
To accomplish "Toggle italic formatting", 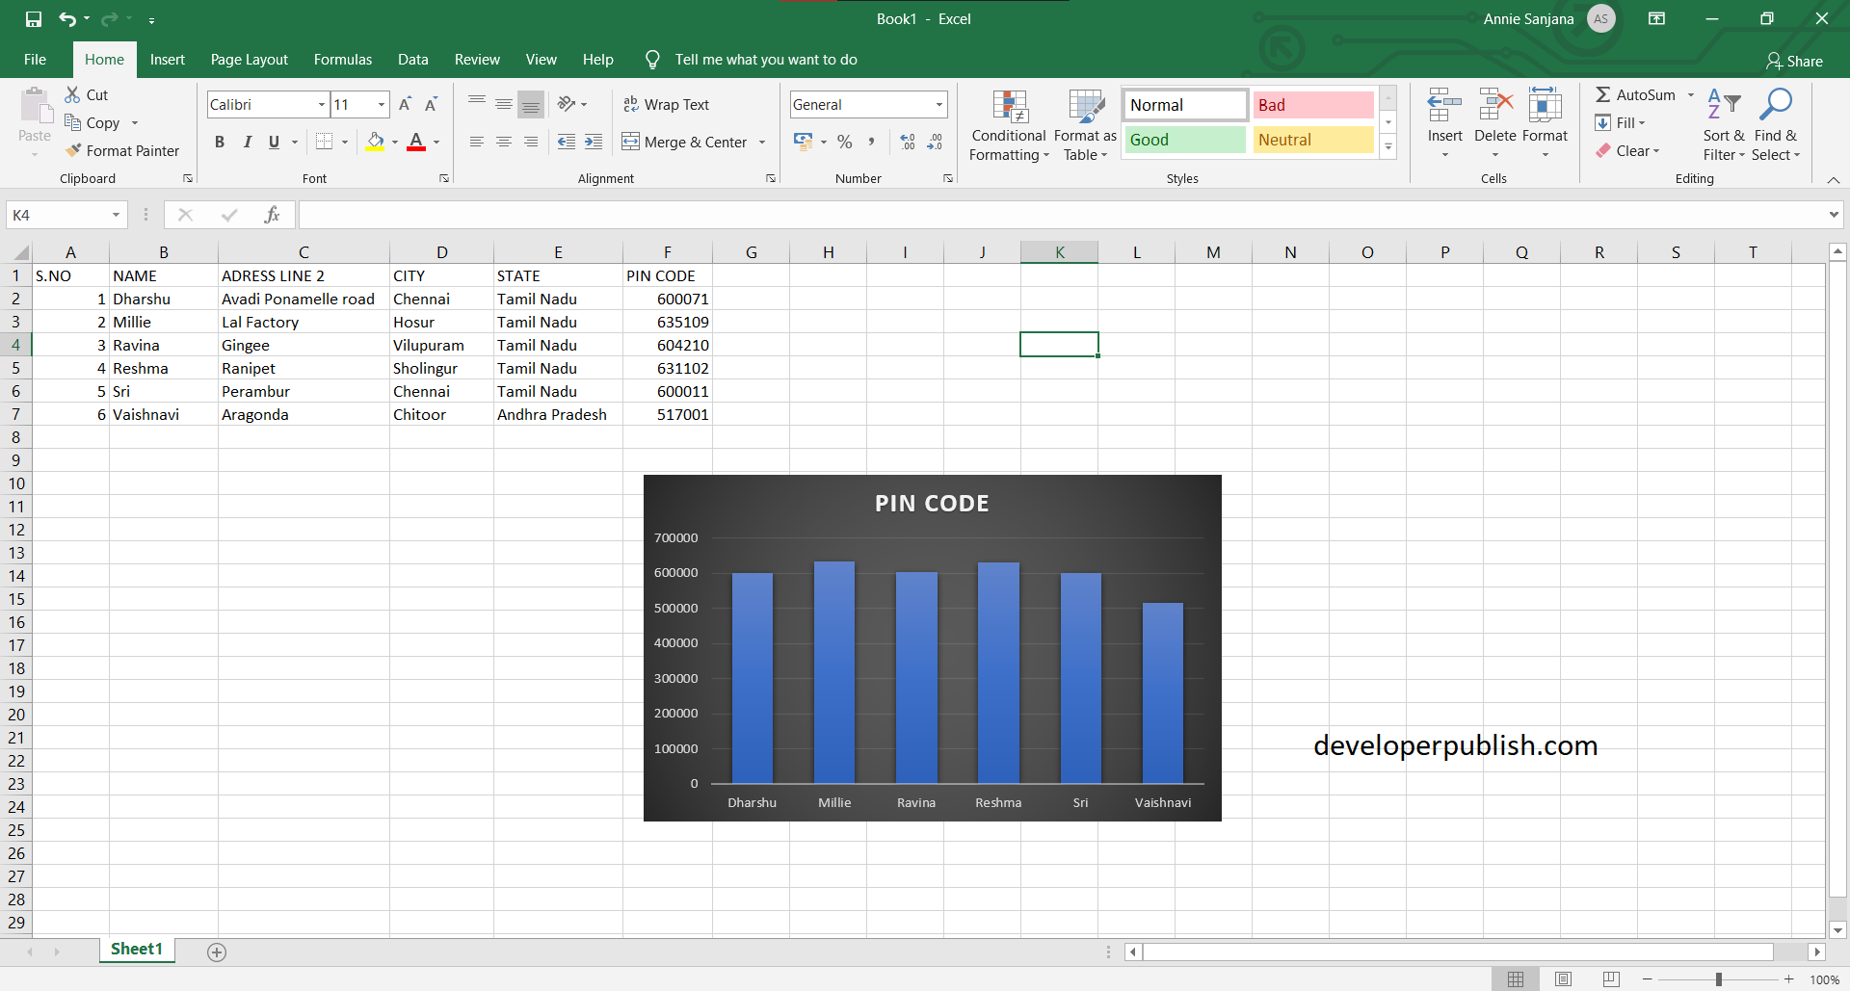I will coord(247,142).
